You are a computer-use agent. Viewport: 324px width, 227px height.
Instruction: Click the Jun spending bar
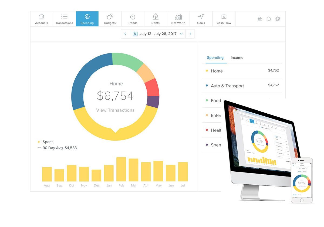[x=171, y=173]
